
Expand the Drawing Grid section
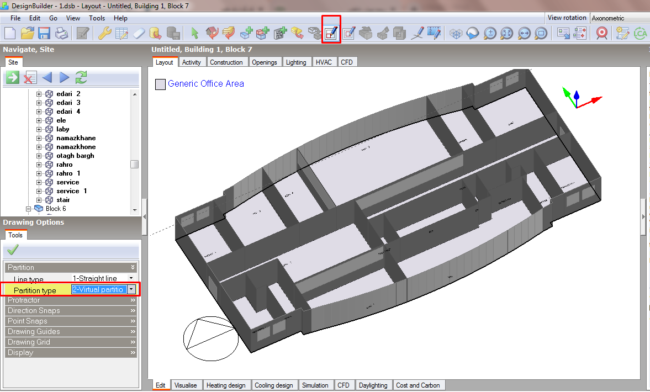71,342
